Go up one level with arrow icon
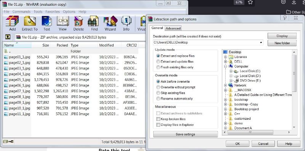 click(x=8, y=37)
